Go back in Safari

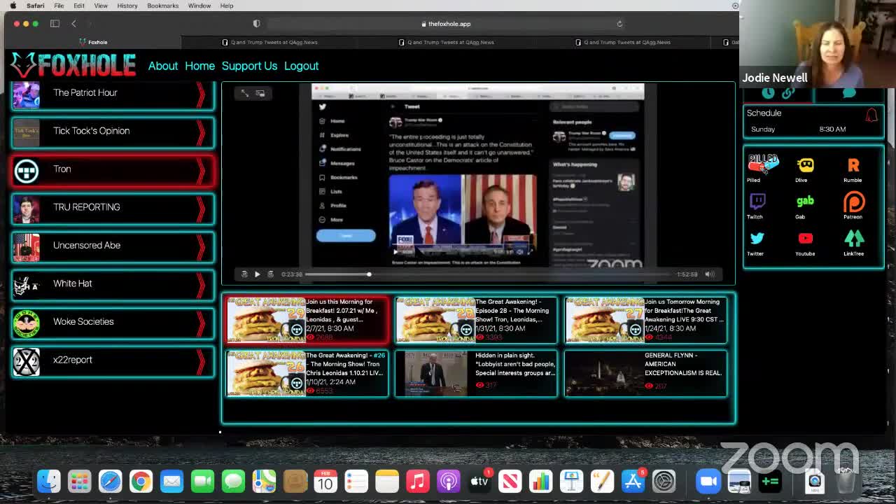coord(73,24)
